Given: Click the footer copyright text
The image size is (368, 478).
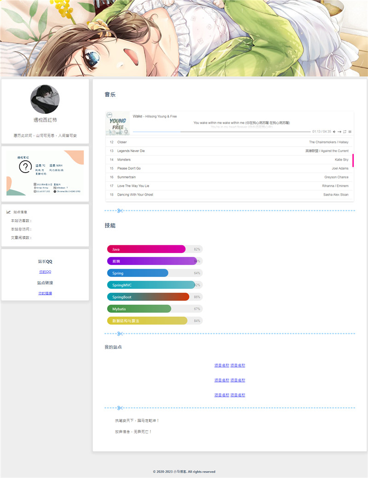Looking at the screenshot, I should coord(184,472).
